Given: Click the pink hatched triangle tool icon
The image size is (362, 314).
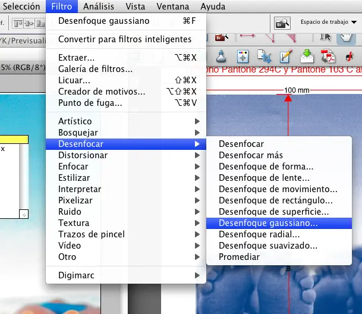Looking at the screenshot, I should tap(291, 37).
